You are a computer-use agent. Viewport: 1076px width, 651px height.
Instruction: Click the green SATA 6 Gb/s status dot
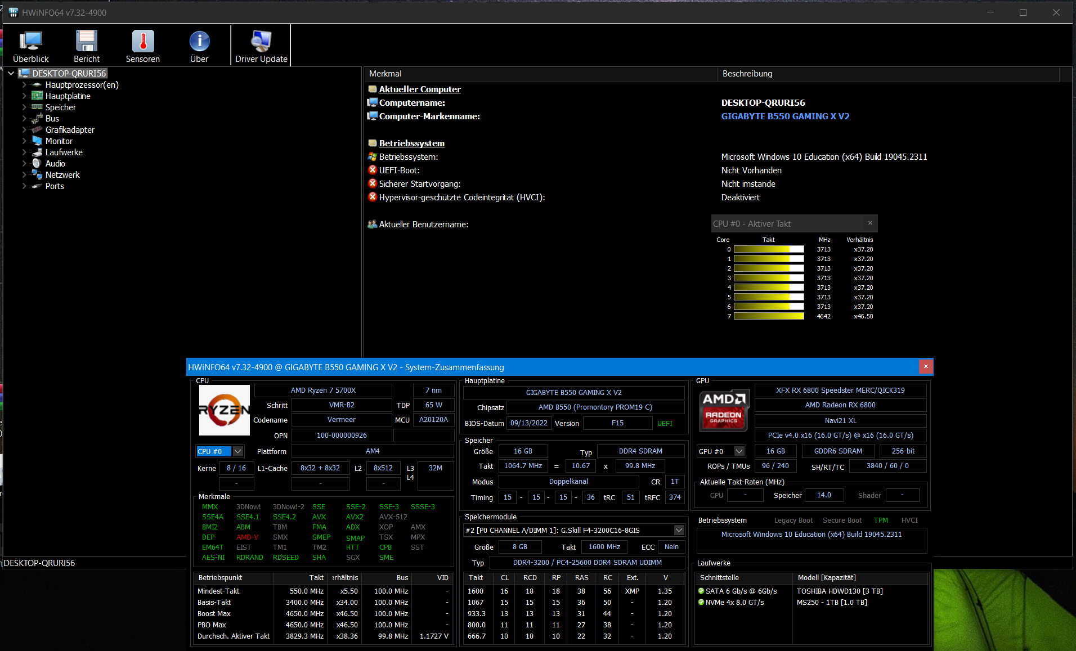[701, 591]
